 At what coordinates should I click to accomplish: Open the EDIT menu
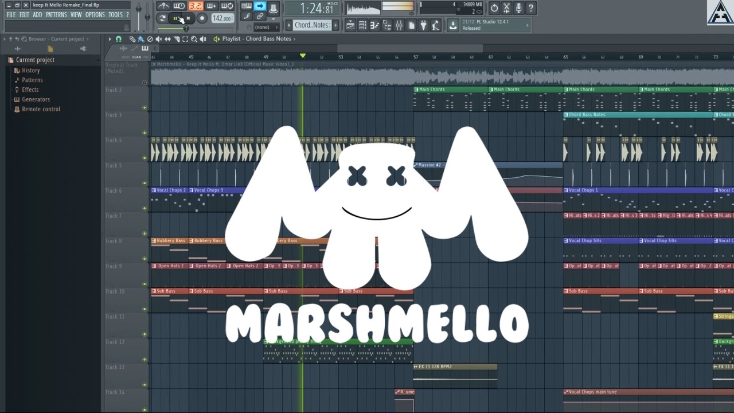point(24,15)
